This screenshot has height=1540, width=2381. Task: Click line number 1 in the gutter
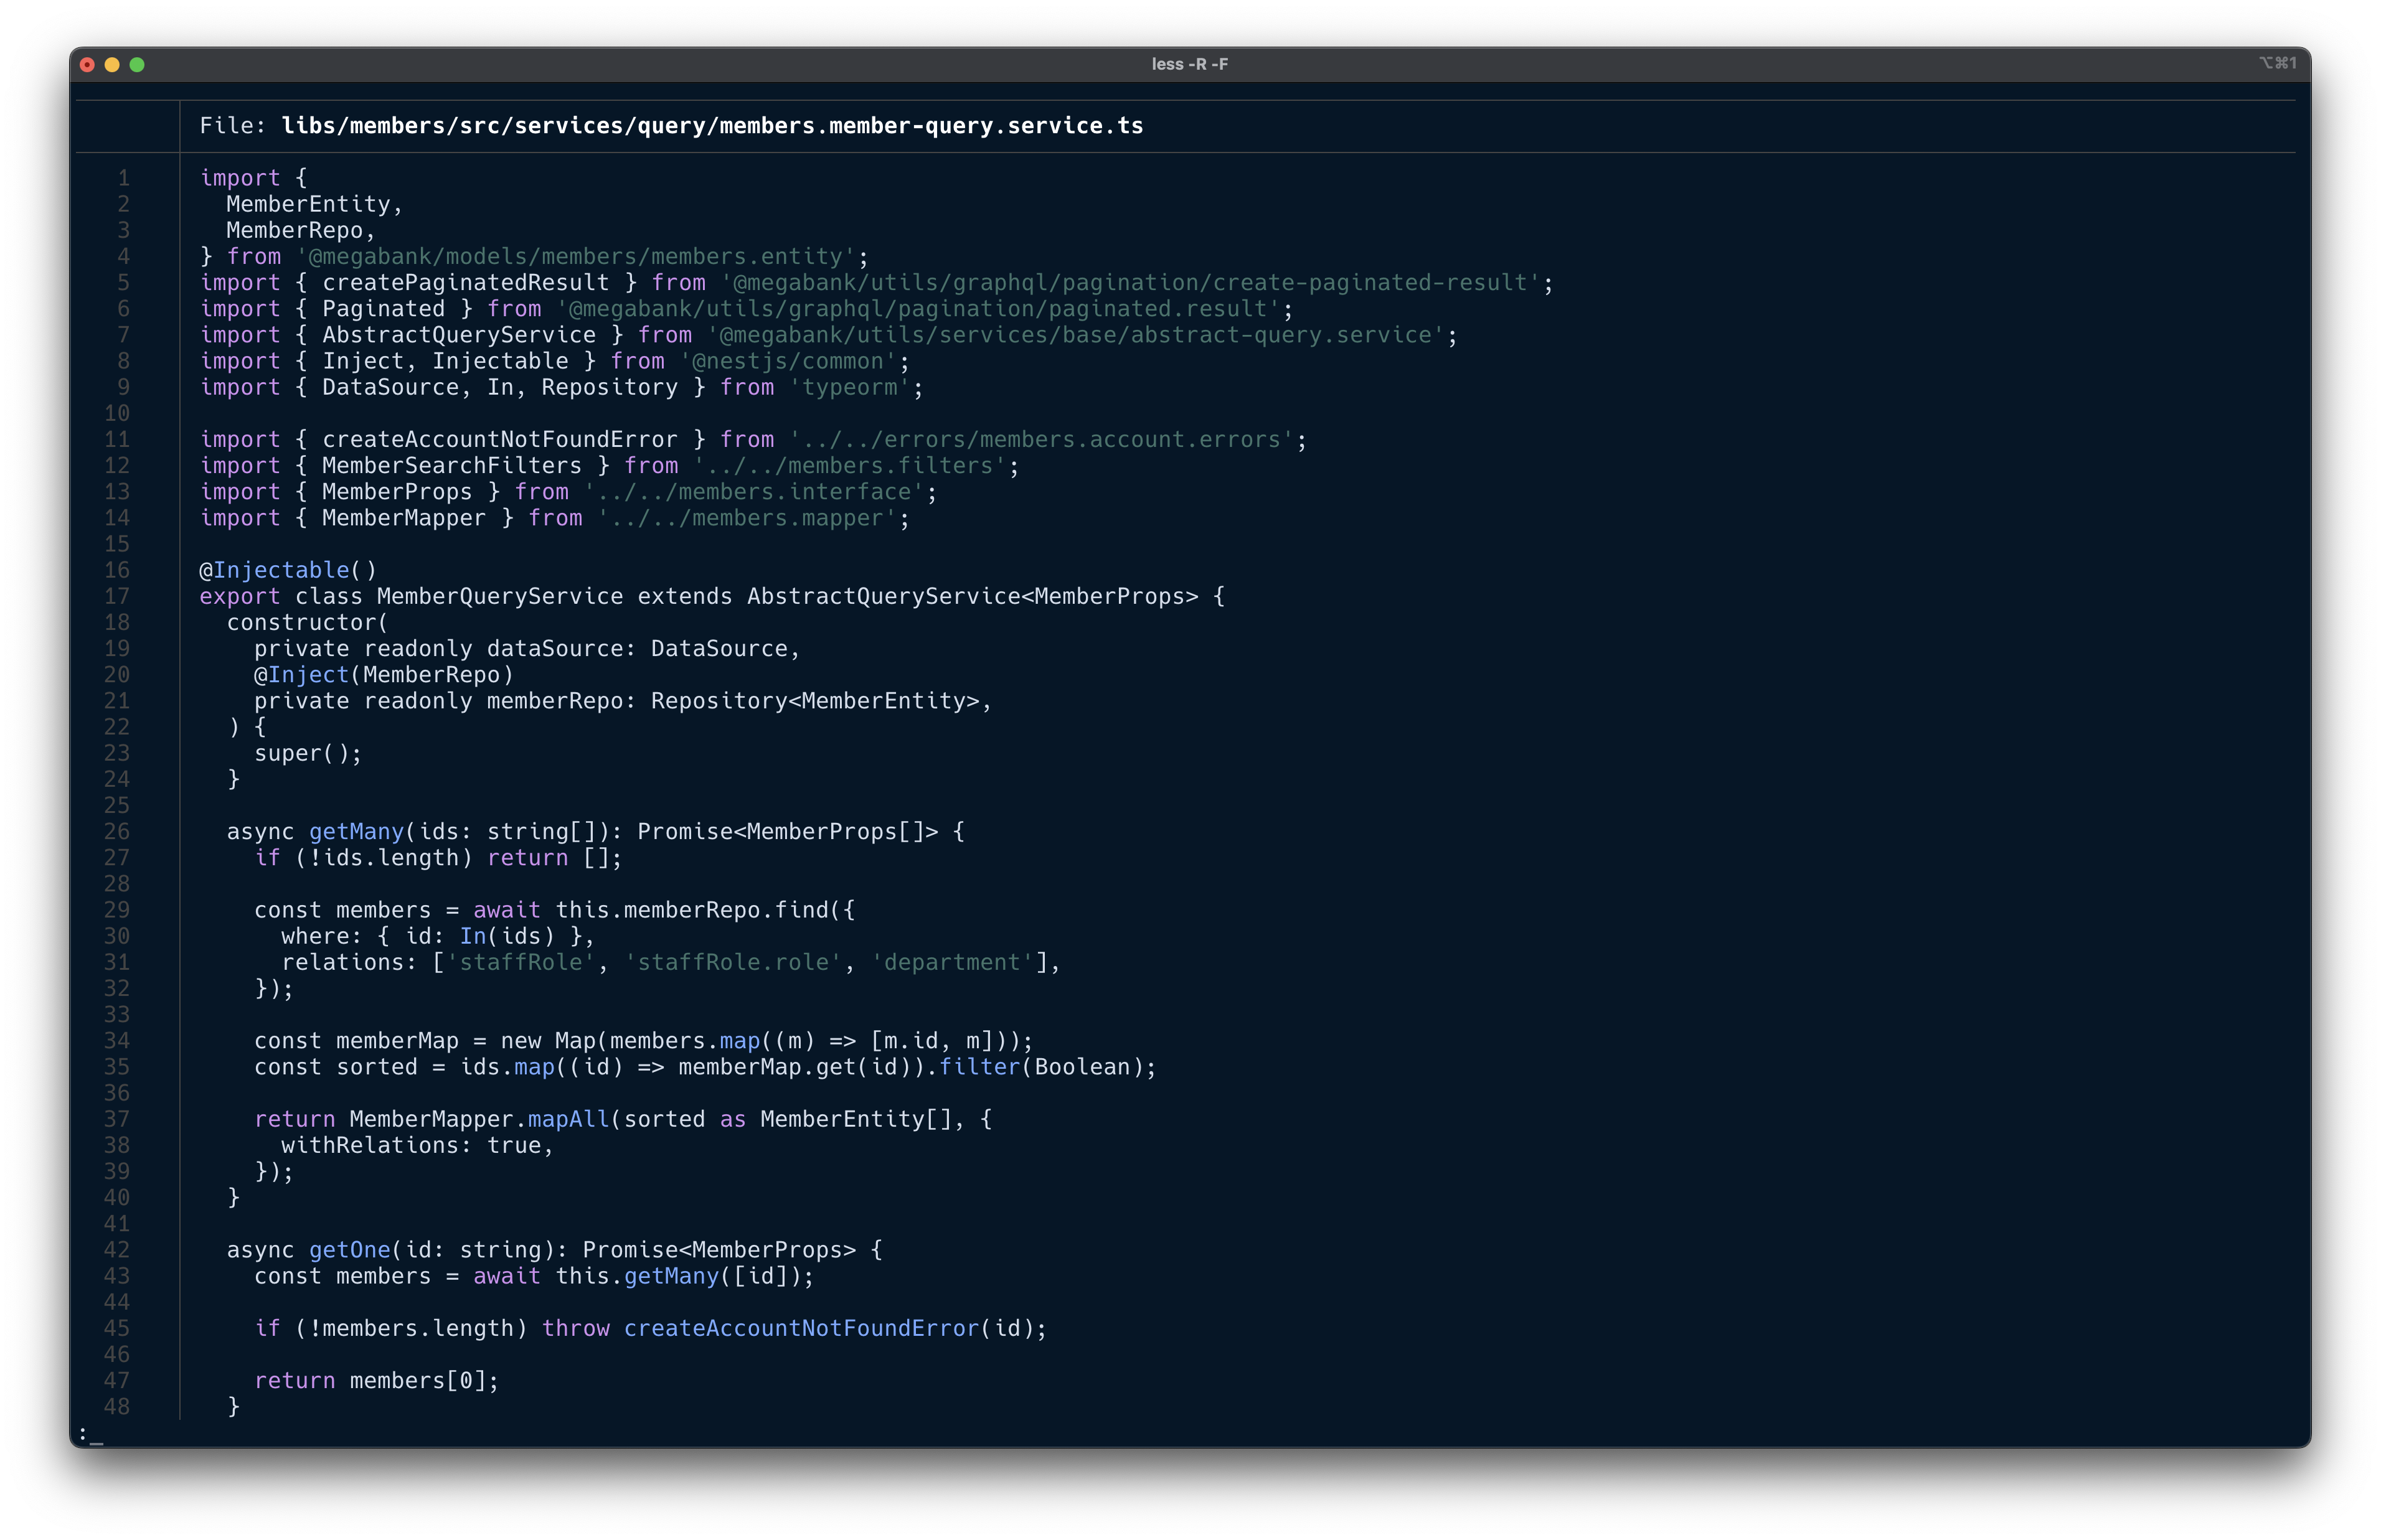point(124,178)
